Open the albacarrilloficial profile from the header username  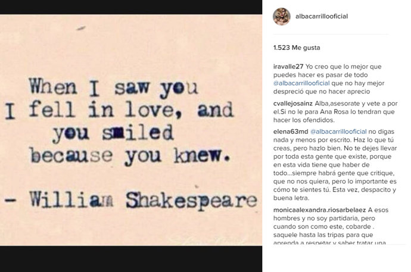[322, 17]
